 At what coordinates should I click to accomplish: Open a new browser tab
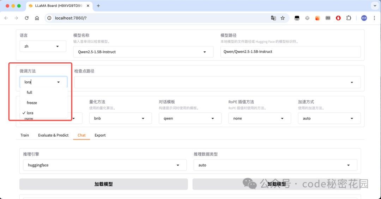(98, 6)
